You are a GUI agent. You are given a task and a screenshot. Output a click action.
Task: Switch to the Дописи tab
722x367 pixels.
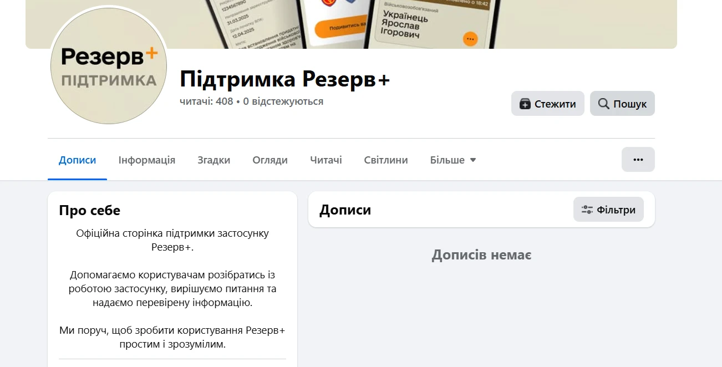[x=78, y=160]
